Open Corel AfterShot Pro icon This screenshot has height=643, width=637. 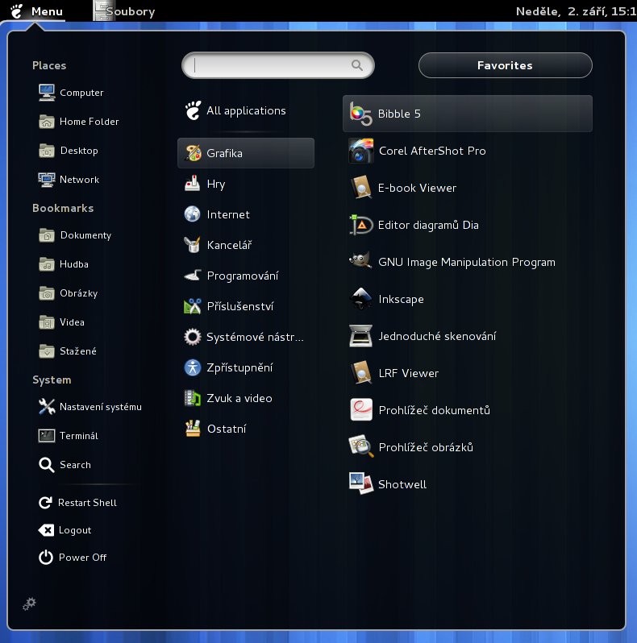point(360,151)
